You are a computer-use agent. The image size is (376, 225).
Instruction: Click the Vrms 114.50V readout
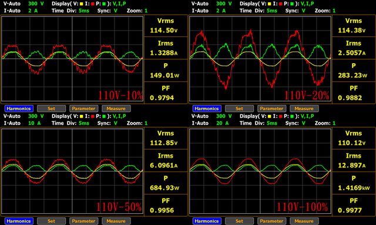[166, 25]
